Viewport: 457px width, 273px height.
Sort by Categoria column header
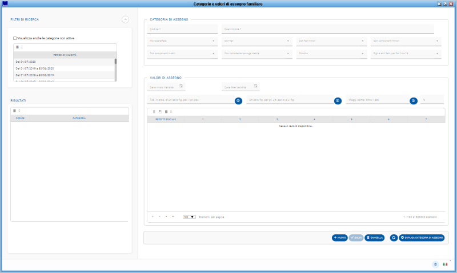(x=79, y=119)
